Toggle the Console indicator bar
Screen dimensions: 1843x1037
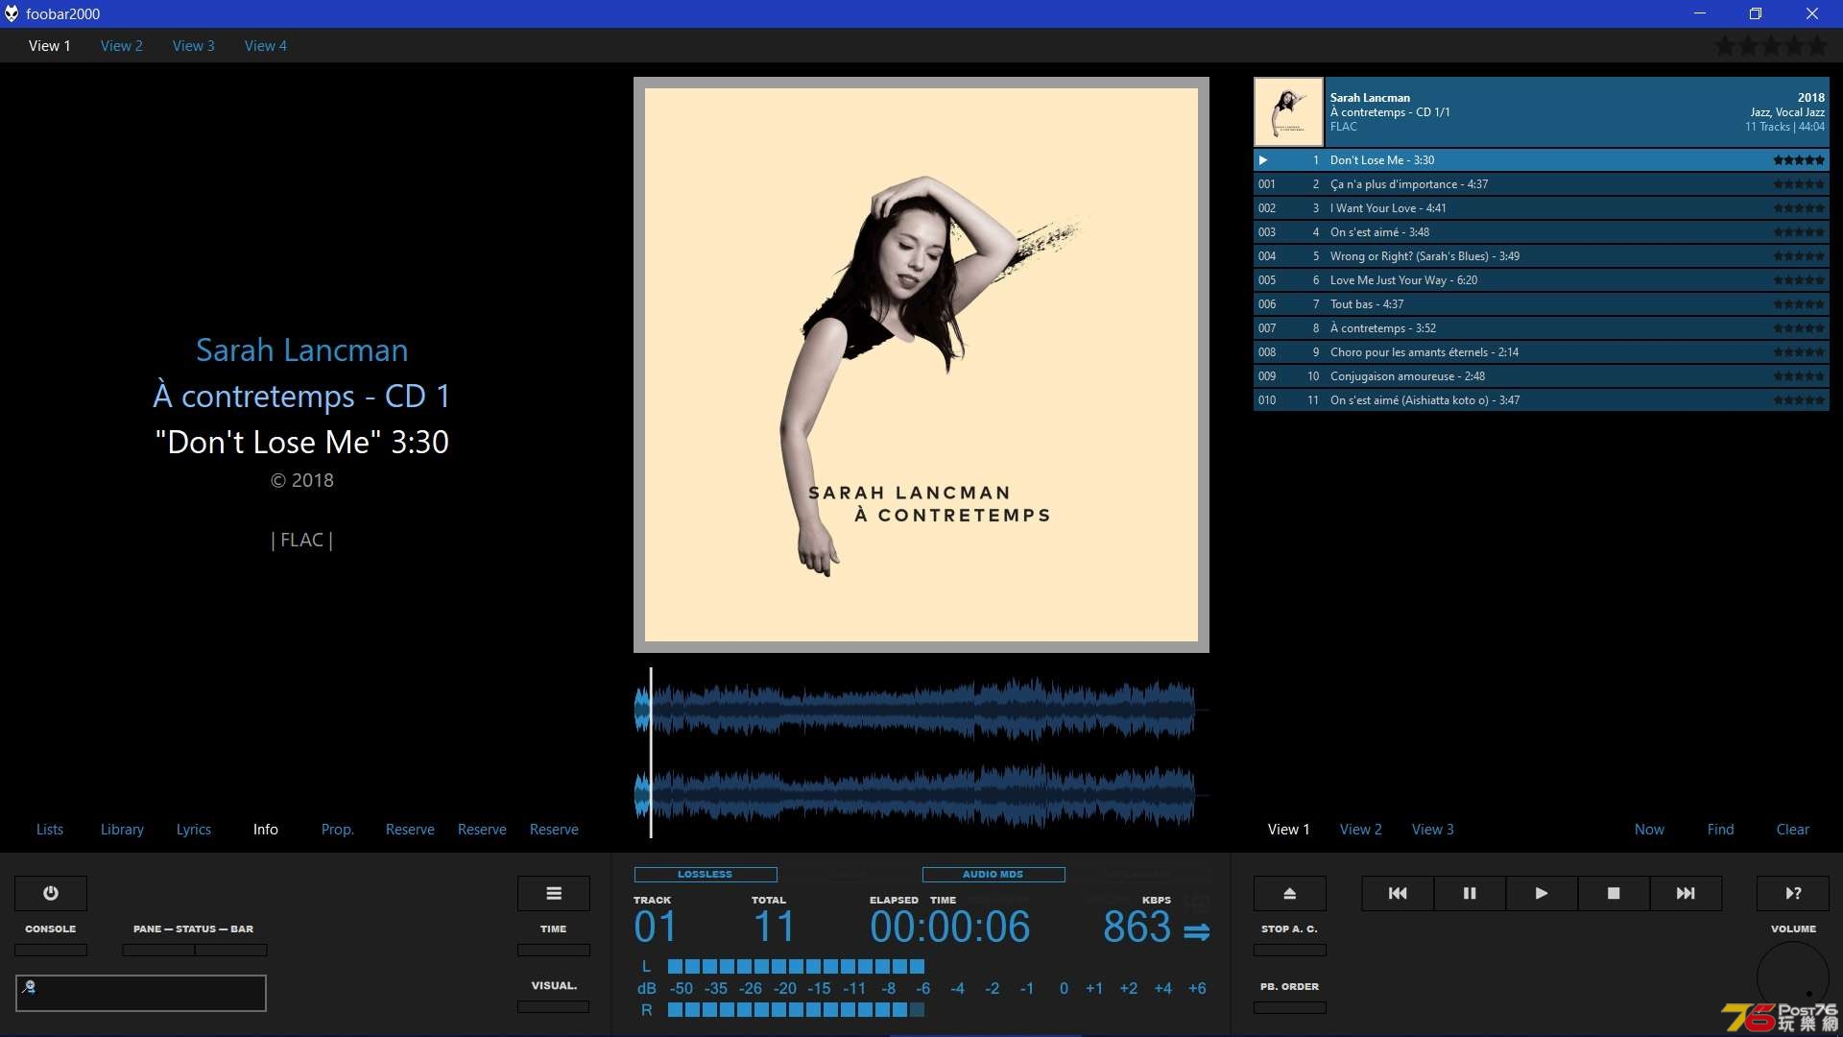pyautogui.click(x=51, y=950)
